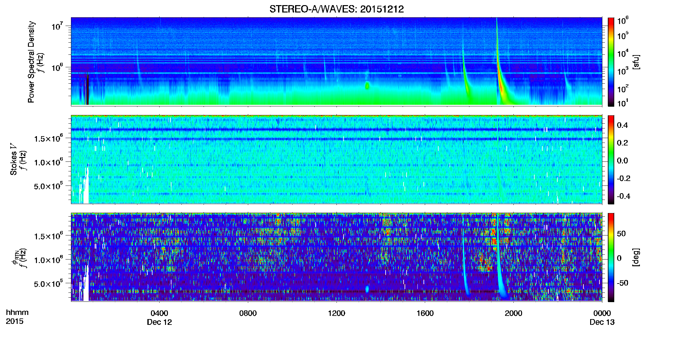Click the 2015 year label

14,321
